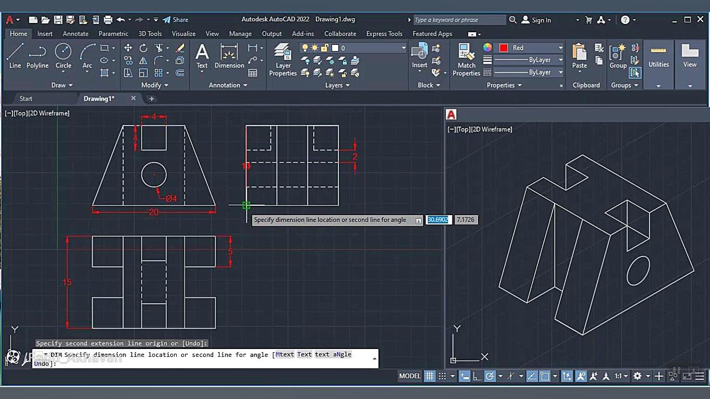Switch to the Annotate ribbon tab
710x399 pixels.
pos(76,34)
